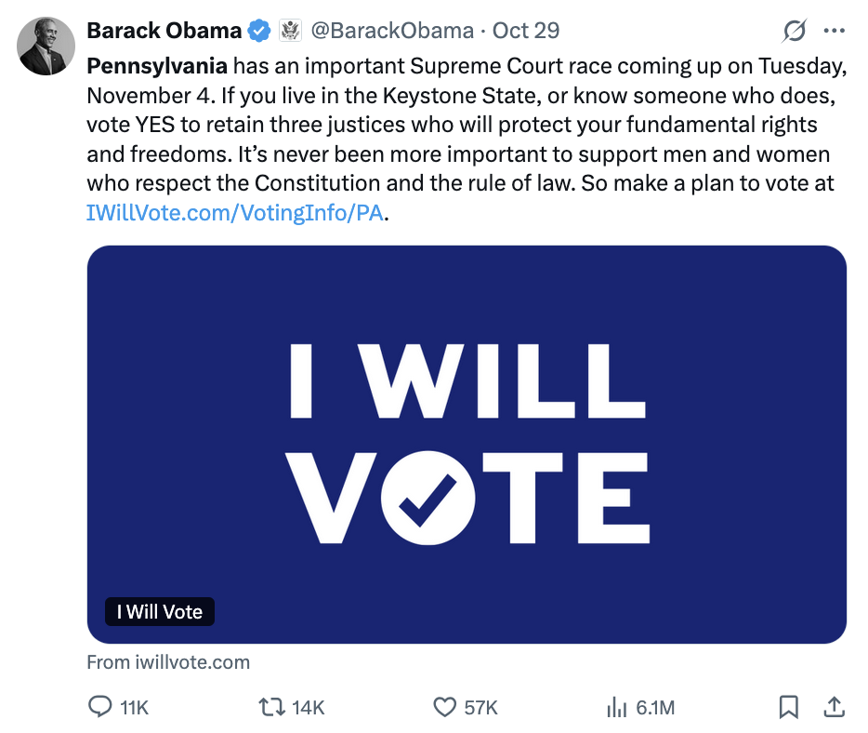Ask Grok about this post
Viewport: 868px width, 733px height.
(x=794, y=31)
